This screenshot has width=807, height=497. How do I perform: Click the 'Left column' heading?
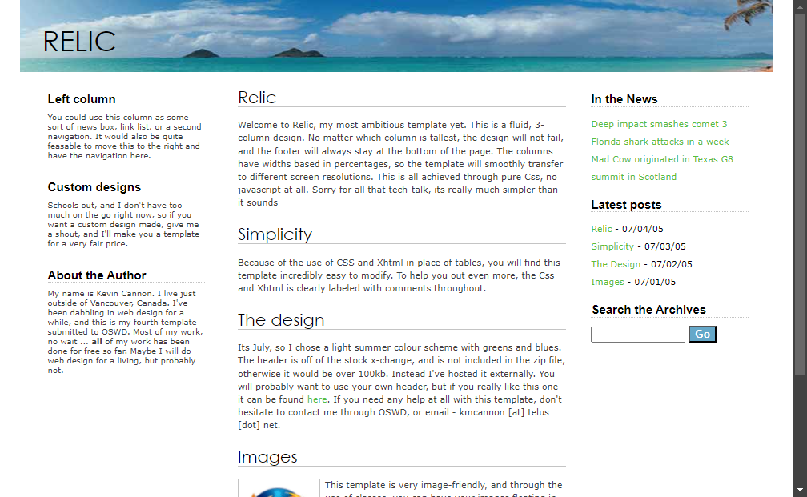point(82,99)
